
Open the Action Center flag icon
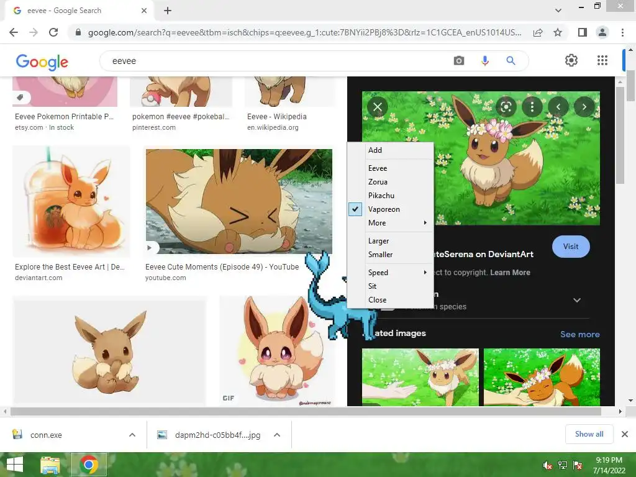578,465
